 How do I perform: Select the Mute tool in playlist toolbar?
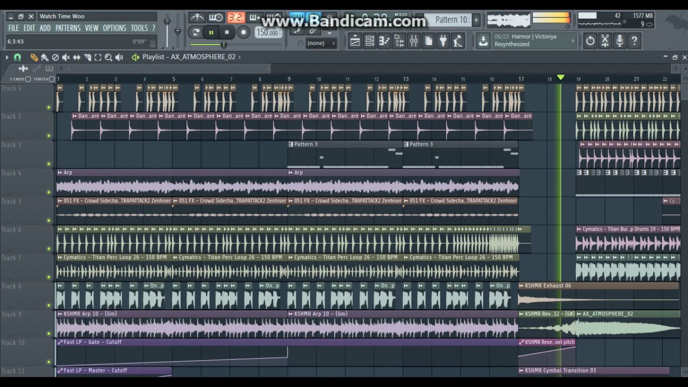click(x=66, y=57)
